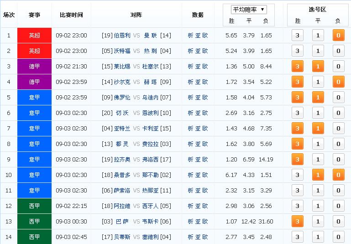Open 欧 European odds for 切沃 match
351x244 pixels.
(205, 113)
